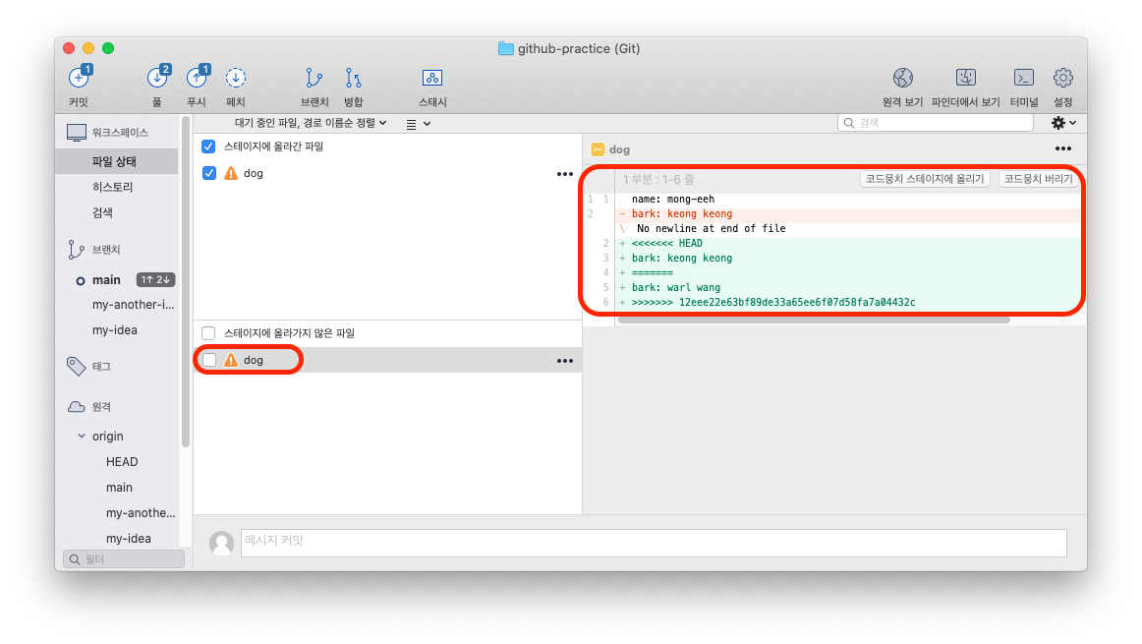Open the Commit (커밋) toolbar button
The width and height of the screenshot is (1142, 644).
80,78
